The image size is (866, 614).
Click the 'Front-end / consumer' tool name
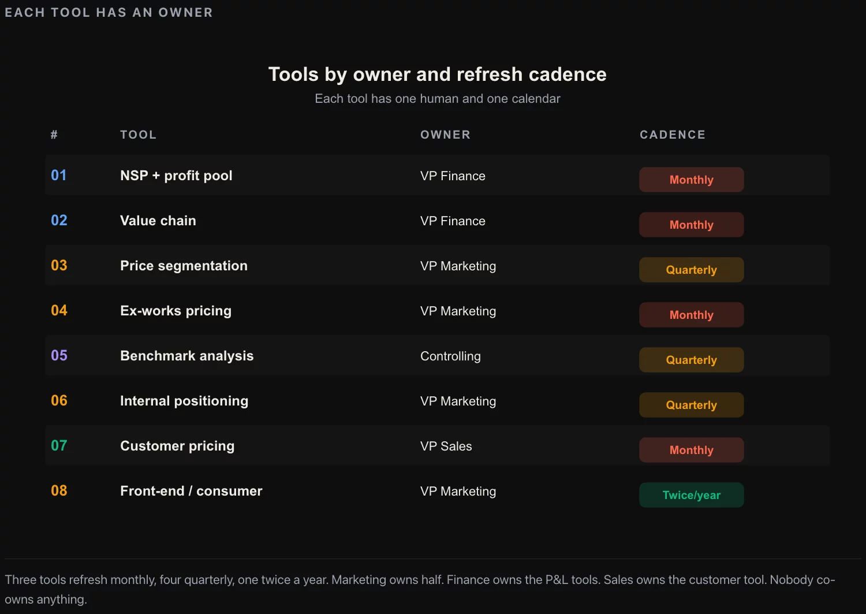coord(191,491)
